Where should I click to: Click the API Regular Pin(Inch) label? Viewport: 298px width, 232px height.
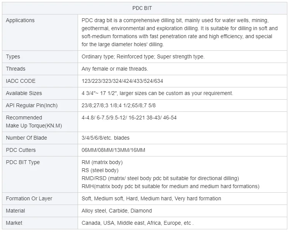[32, 106]
